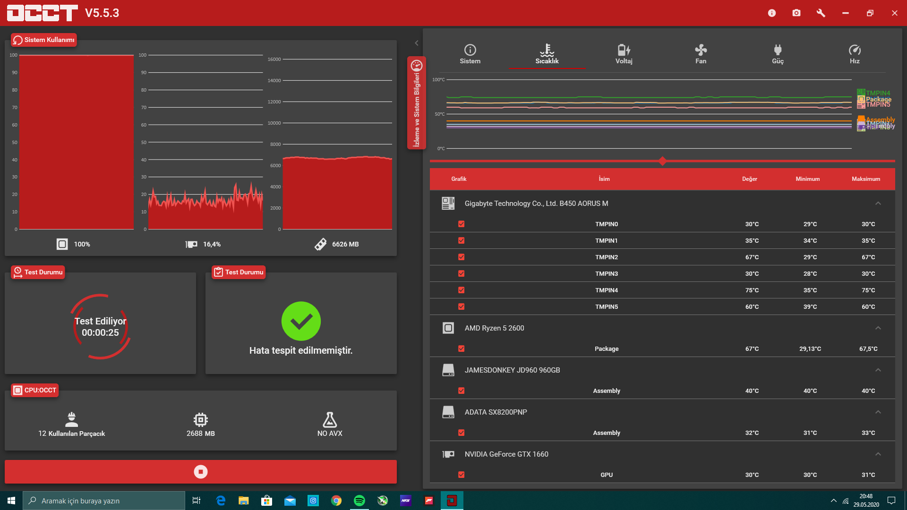Switch to the Sıcaklık tab

(x=547, y=54)
